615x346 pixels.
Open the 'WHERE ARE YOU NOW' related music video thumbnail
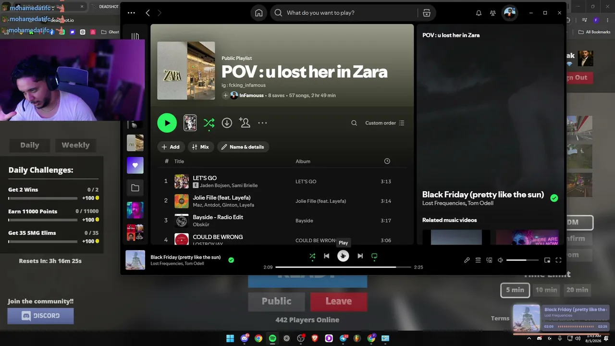pyautogui.click(x=527, y=237)
